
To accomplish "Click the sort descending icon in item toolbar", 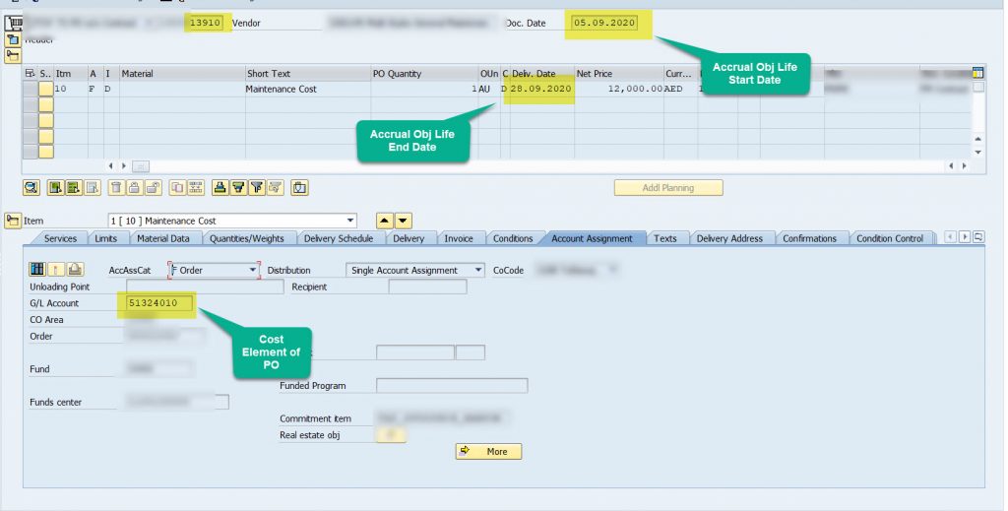I will (238, 188).
